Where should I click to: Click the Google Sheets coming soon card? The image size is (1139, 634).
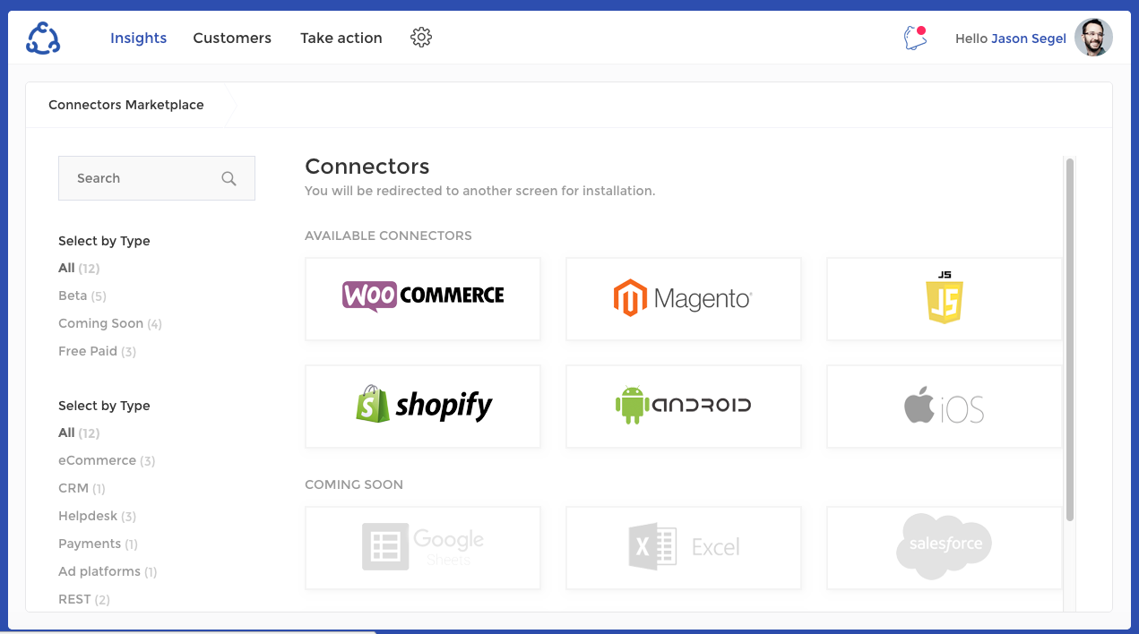(423, 548)
